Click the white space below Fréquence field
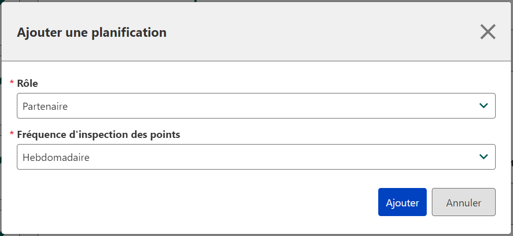Viewport: 513px width, 236px height. [197, 178]
